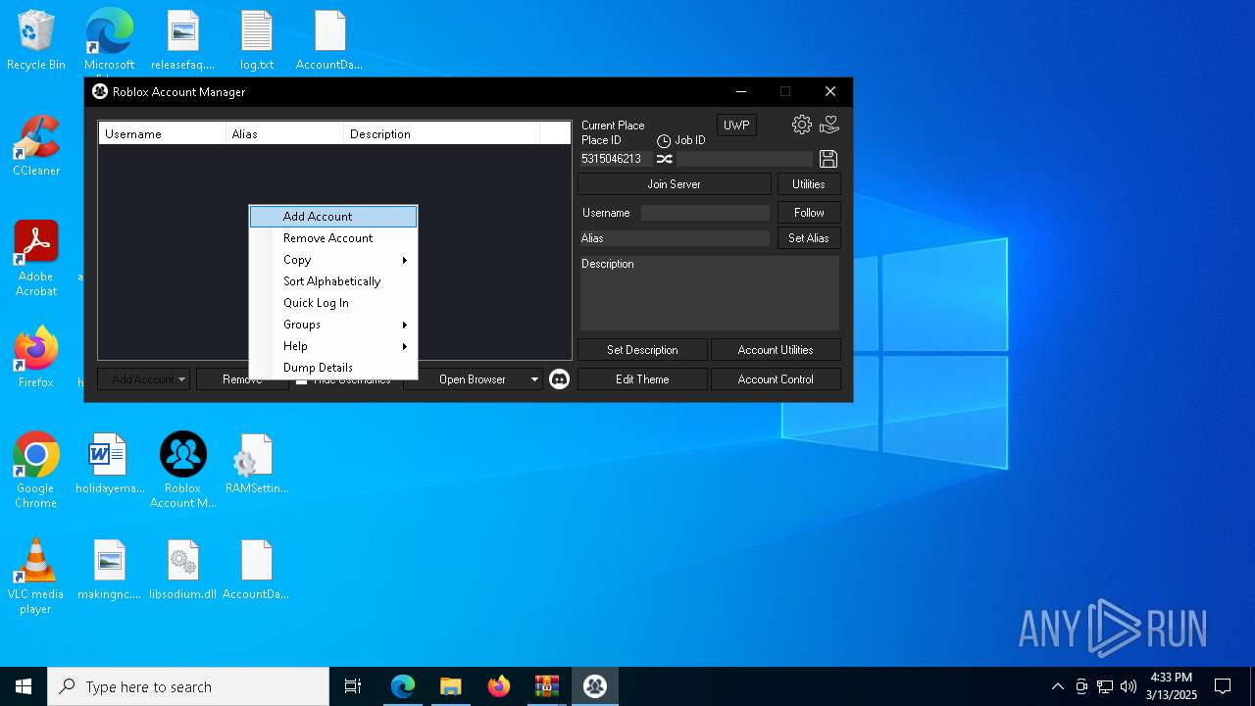1255x706 pixels.
Task: Open Windows Start menu
Action: click(24, 686)
